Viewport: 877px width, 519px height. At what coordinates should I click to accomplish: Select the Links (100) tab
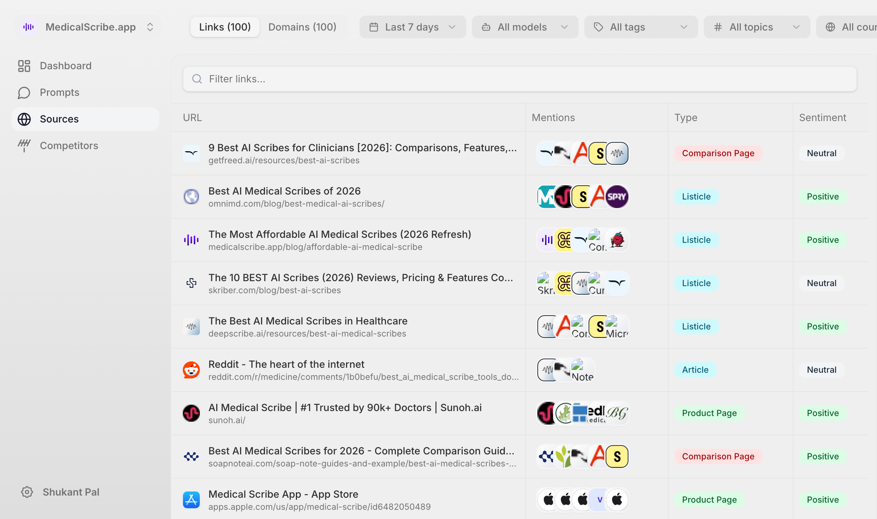224,27
